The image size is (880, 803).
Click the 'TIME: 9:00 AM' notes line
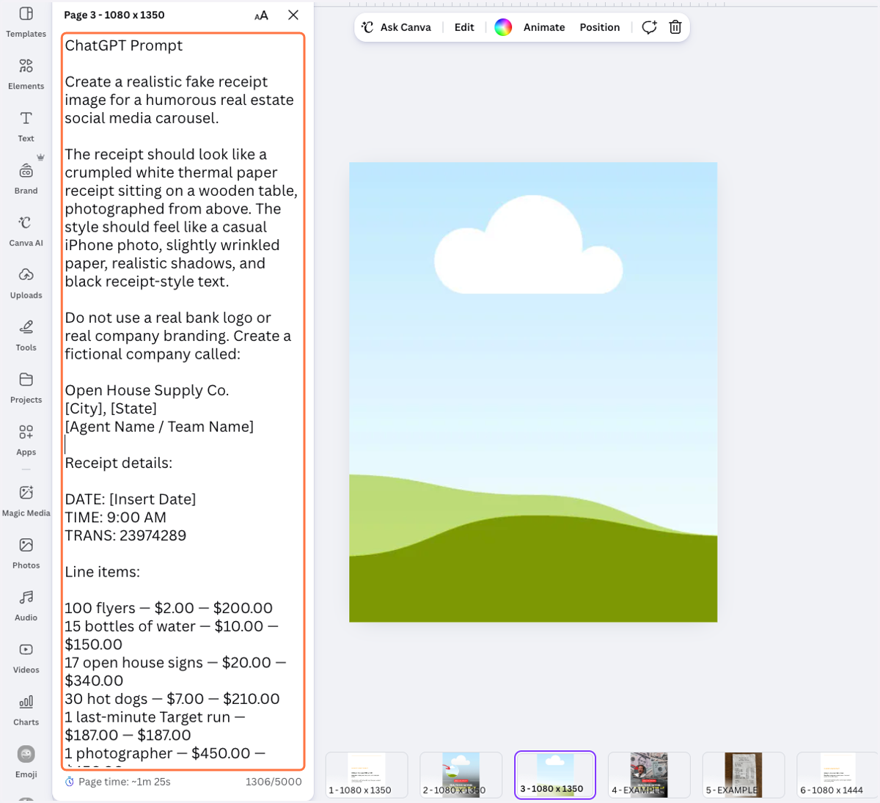click(x=116, y=517)
